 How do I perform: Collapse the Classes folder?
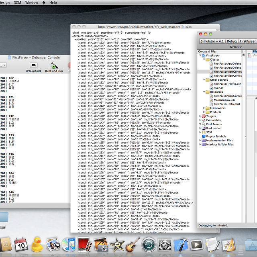[x=204, y=59]
